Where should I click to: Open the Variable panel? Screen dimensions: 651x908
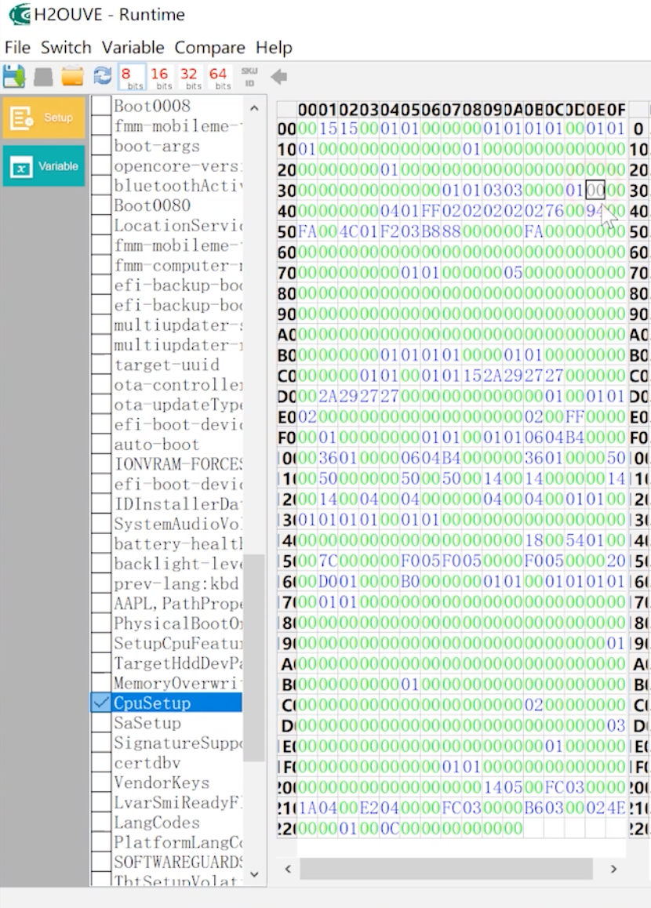pos(43,166)
